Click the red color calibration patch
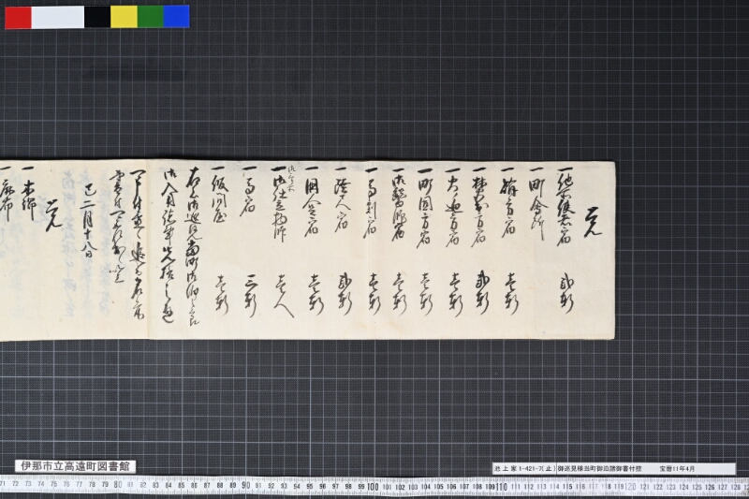 tap(18, 17)
